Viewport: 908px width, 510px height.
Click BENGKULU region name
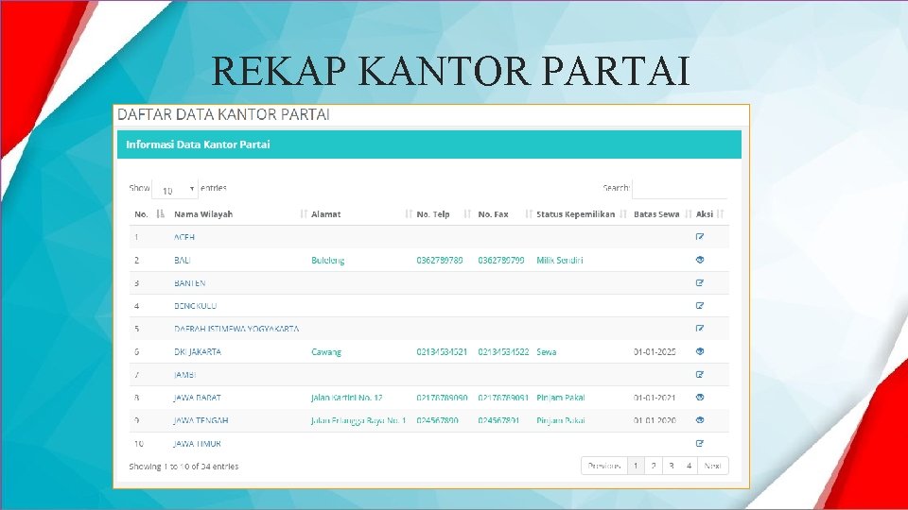point(195,306)
